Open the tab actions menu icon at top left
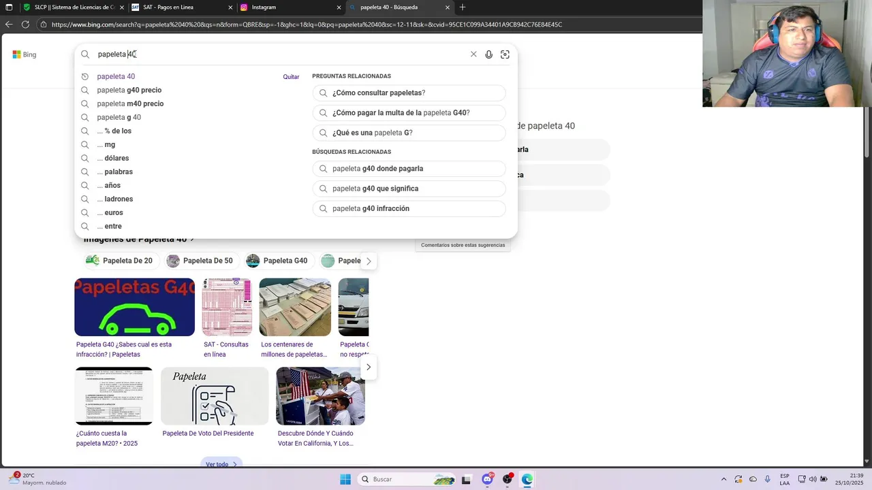The width and height of the screenshot is (872, 490). coord(9,7)
